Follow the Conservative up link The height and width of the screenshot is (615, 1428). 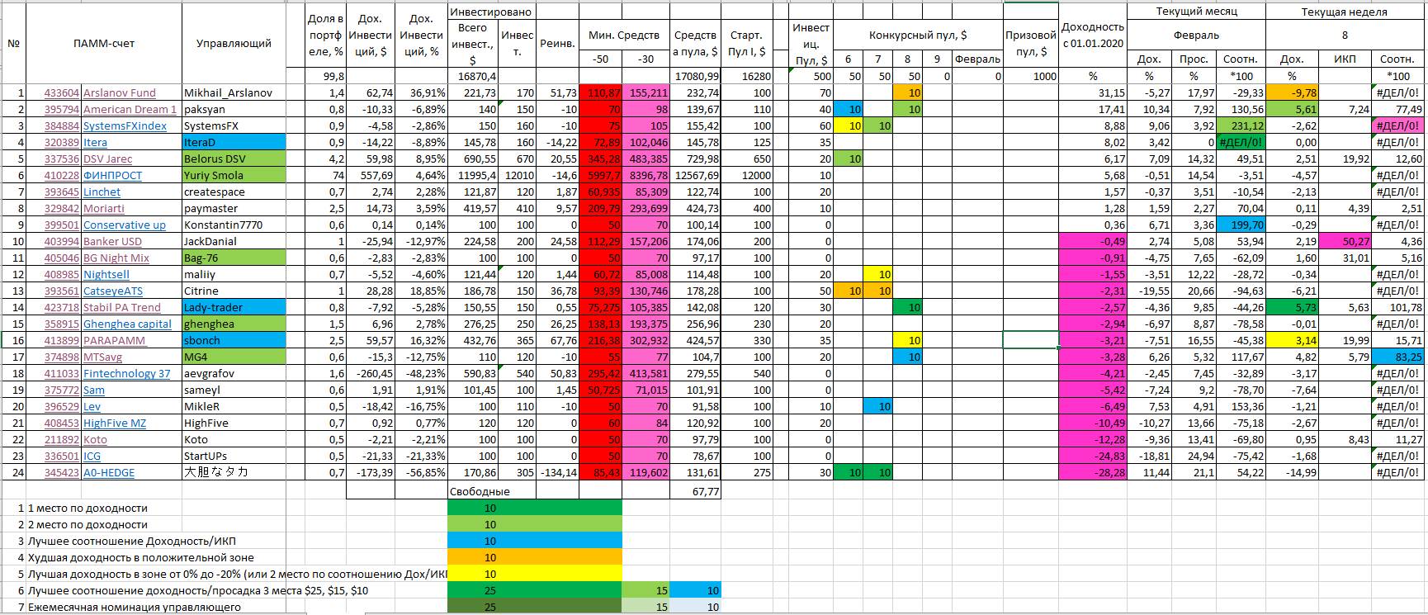[x=124, y=225]
